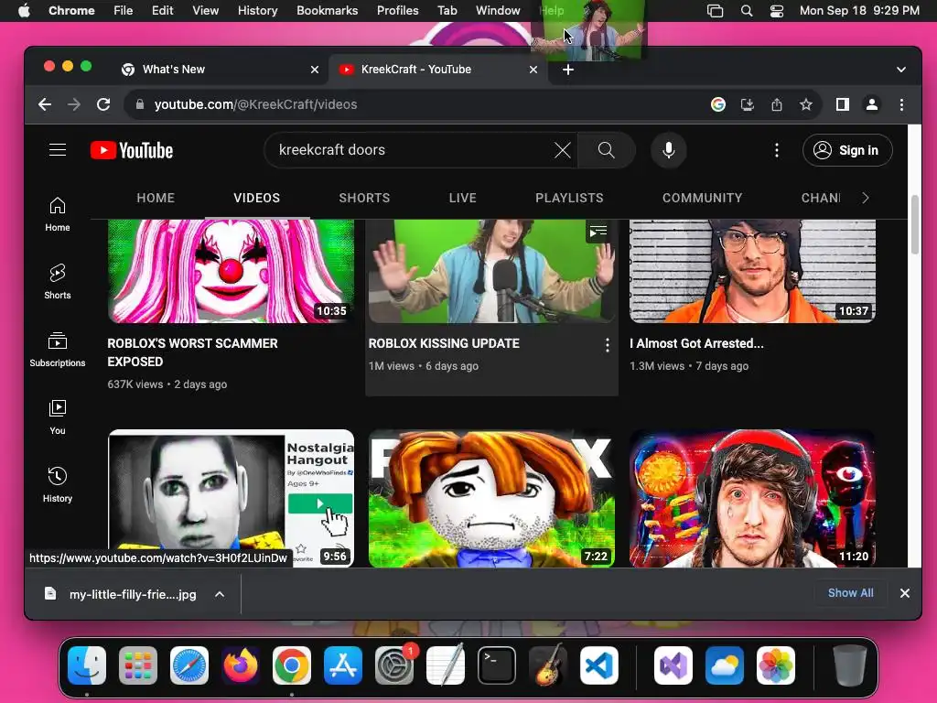Toggle Chrome side panel
Image resolution: width=937 pixels, height=703 pixels.
(x=843, y=104)
